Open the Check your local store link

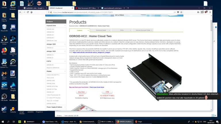tap(97, 87)
